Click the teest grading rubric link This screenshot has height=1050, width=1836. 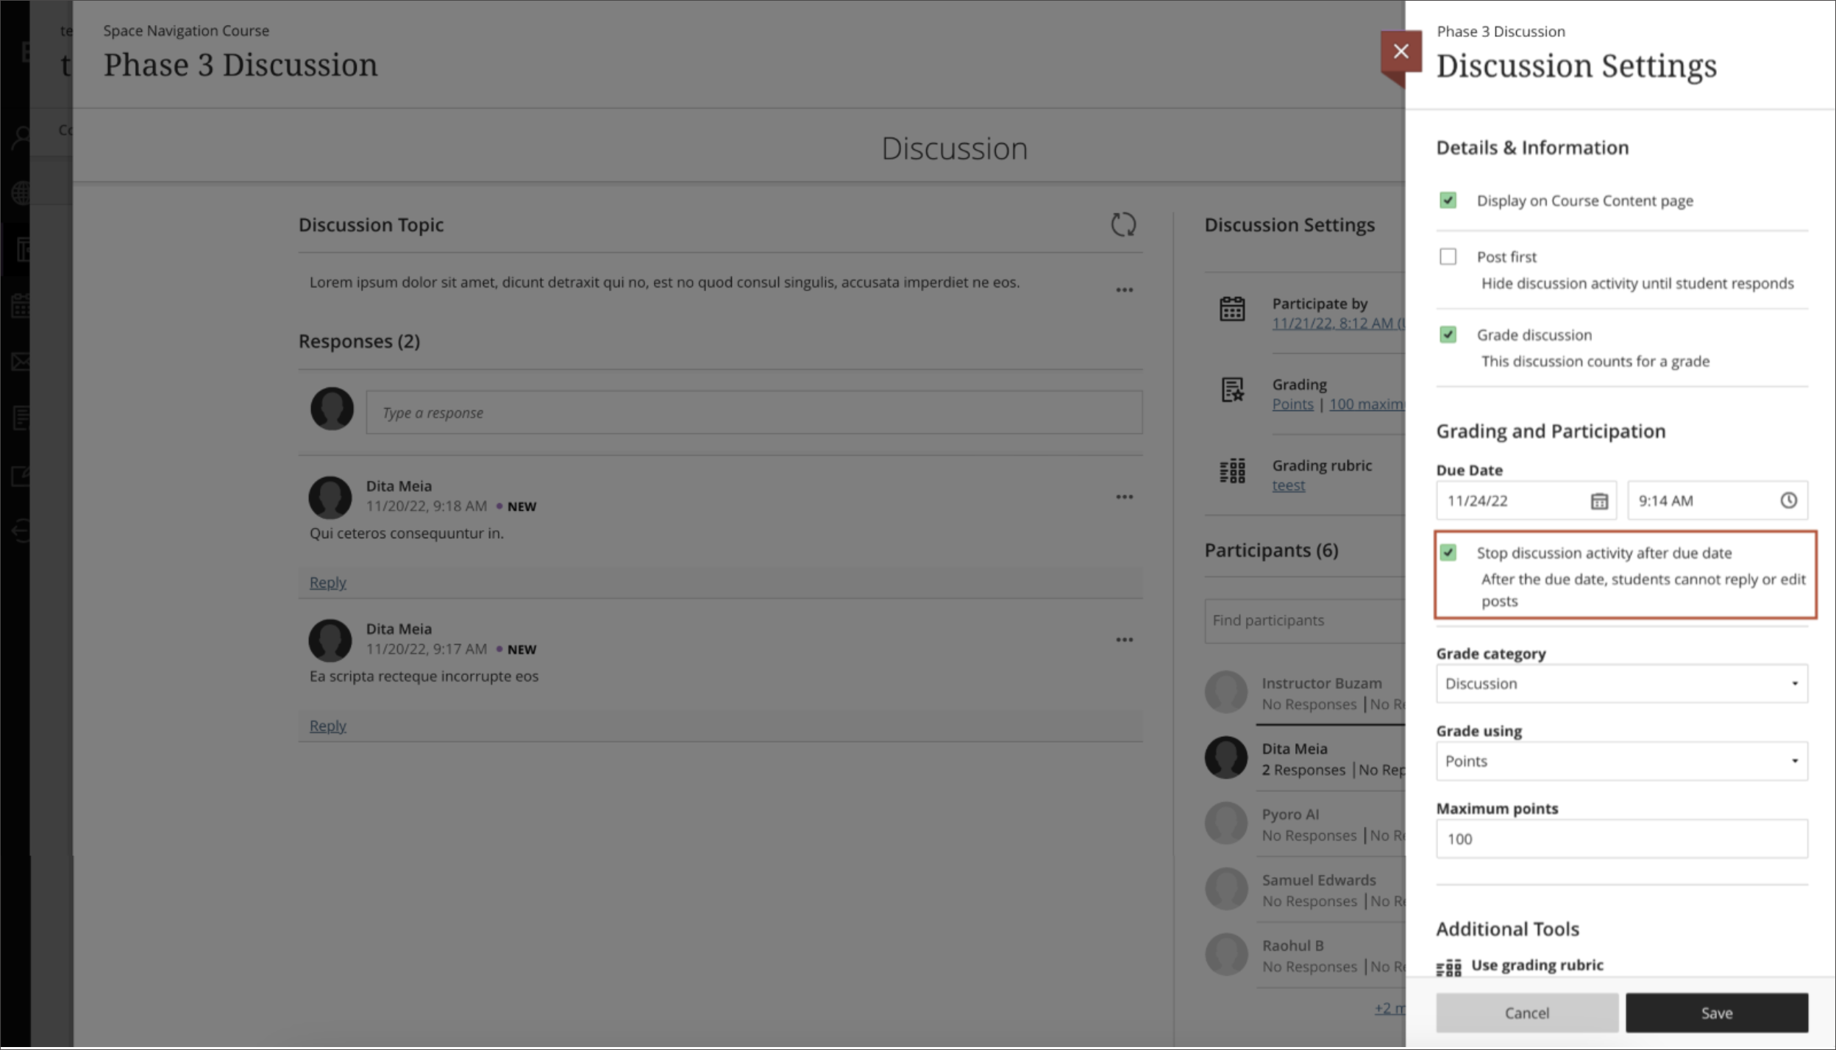[1289, 485]
